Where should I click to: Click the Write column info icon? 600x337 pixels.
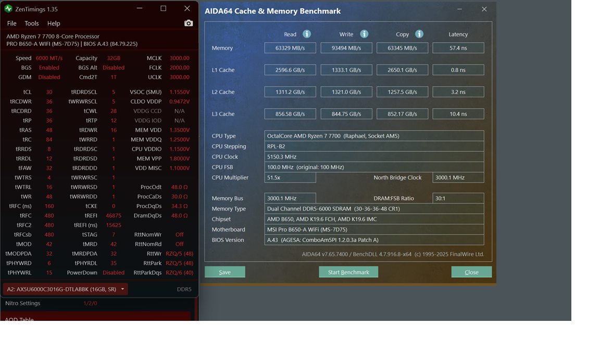[x=364, y=34]
